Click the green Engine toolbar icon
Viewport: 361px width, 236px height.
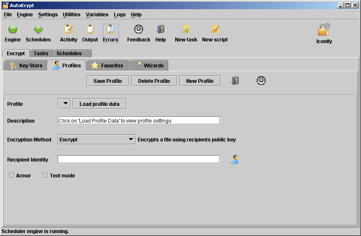[x=13, y=29]
